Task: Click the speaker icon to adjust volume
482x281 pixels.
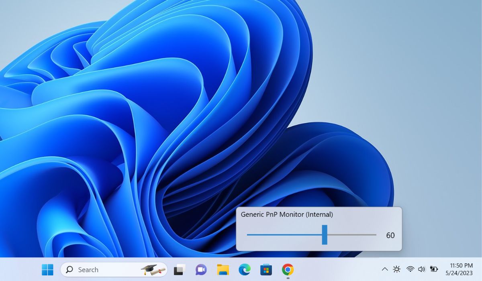Action: point(421,269)
